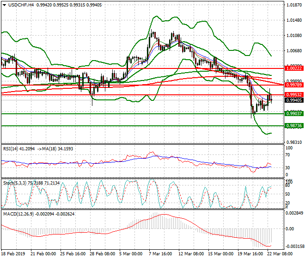Click the 7 Mar 16:00 time label
305x259 pixels.
point(160,254)
